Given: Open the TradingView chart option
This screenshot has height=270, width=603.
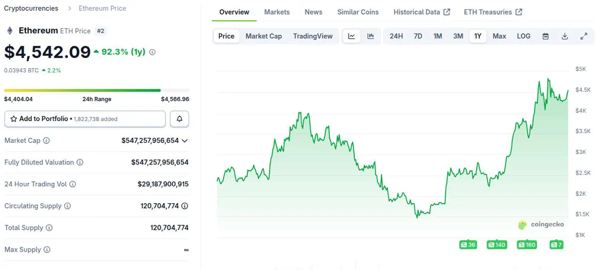Looking at the screenshot, I should 313,36.
